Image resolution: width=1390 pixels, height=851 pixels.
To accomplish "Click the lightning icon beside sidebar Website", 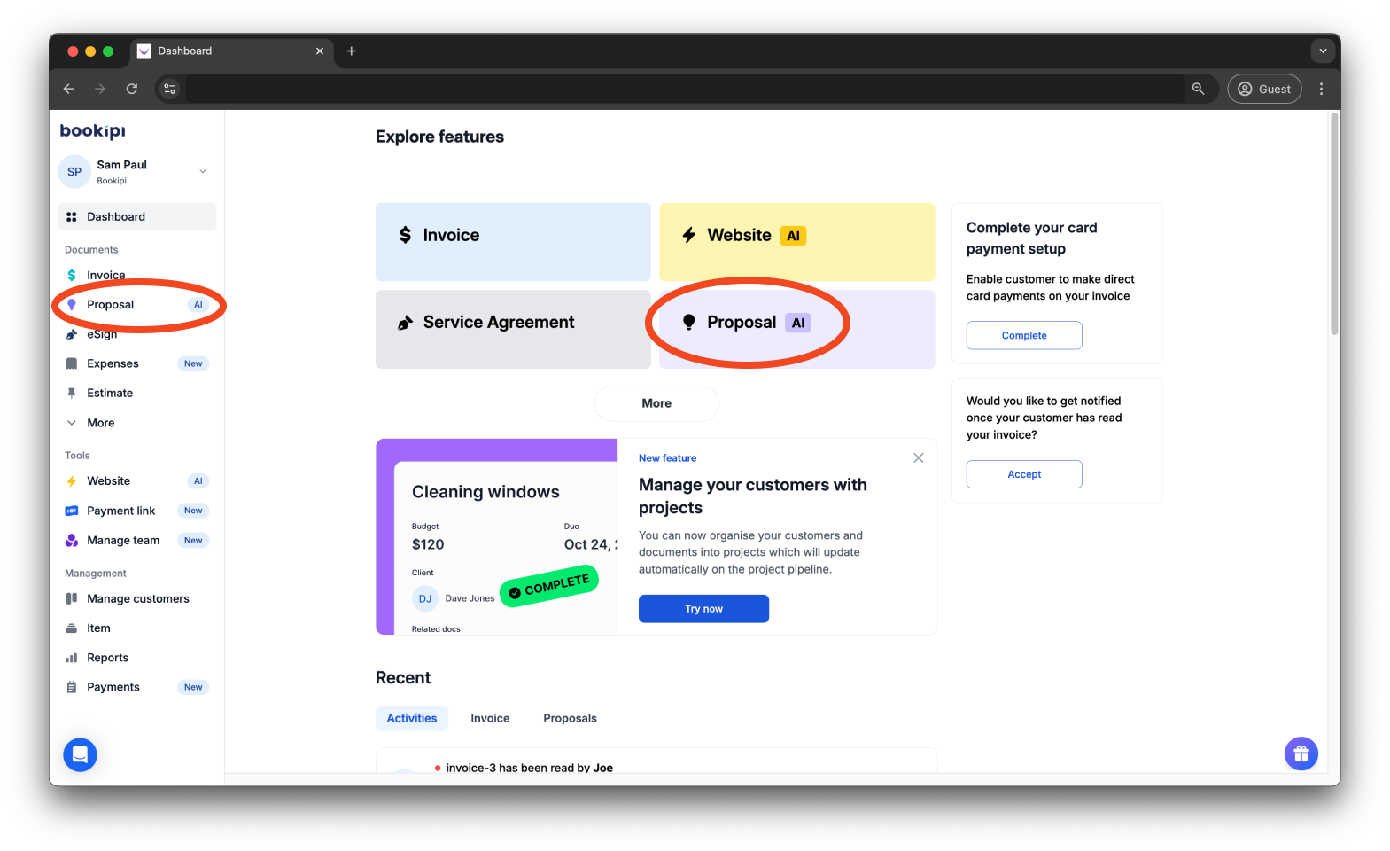I will click(x=72, y=481).
